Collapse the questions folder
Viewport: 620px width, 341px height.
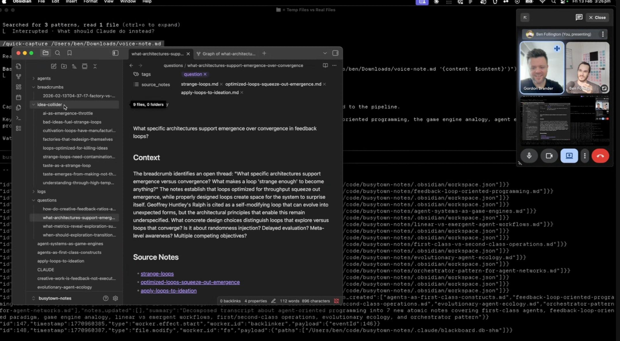pyautogui.click(x=47, y=200)
